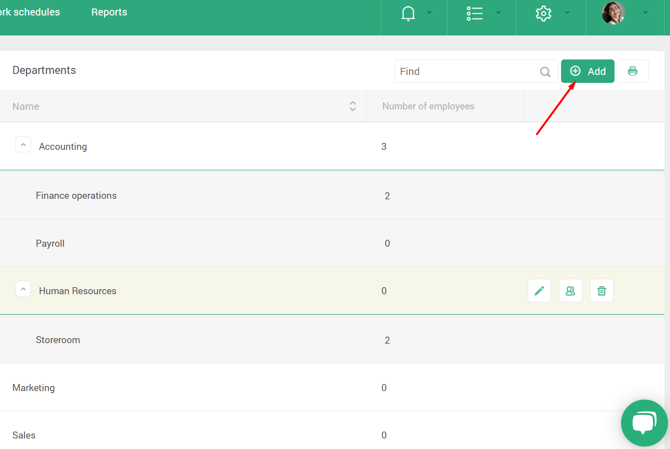The image size is (670, 449).
Task: Expand the dropdown arrow beside the bell
Action: coord(429,13)
